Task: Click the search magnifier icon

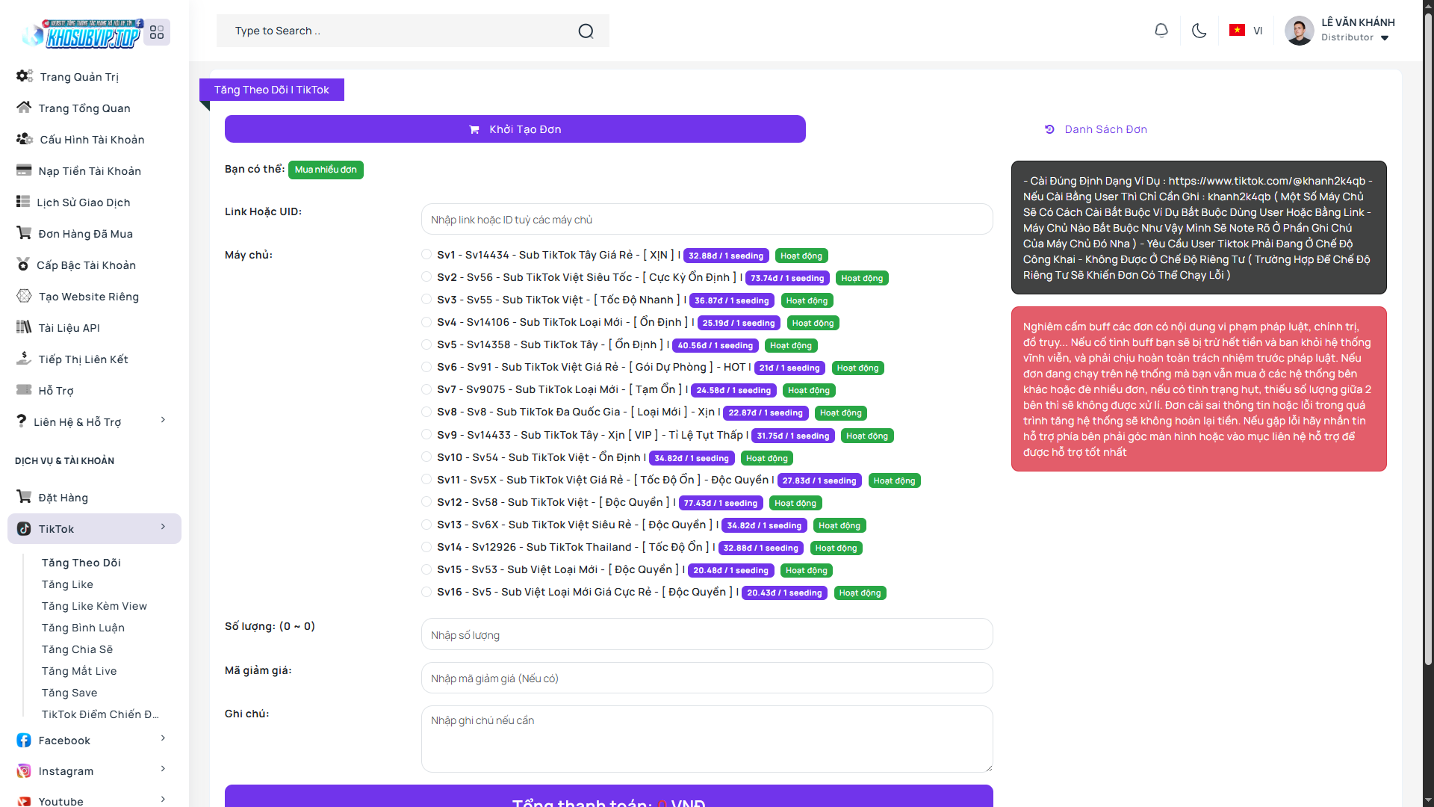Action: pos(586,31)
